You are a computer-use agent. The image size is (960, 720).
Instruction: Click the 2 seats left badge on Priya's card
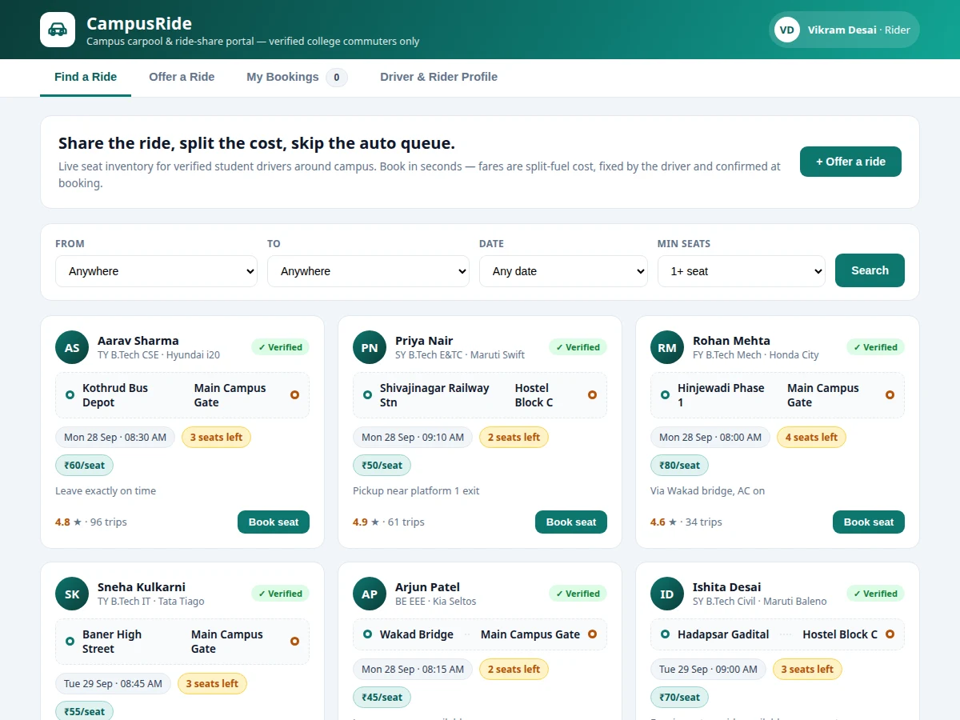[x=514, y=438]
